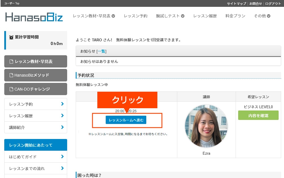Click the chevron arrow beside sidebar レッスン予約
The height and width of the screenshot is (178, 284).
pos(63,104)
